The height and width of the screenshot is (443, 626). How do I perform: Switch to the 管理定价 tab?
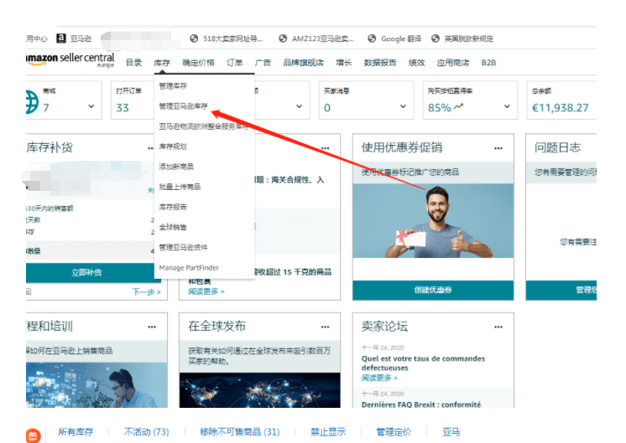tap(394, 432)
